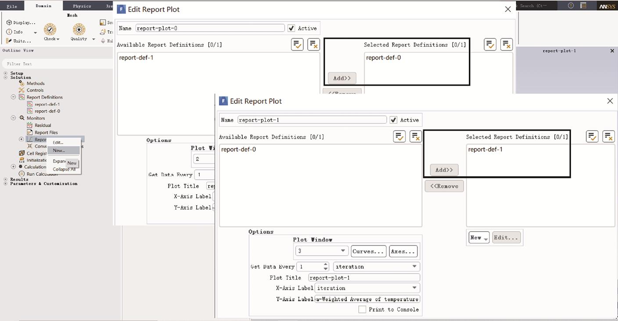618x321 pixels.
Task: Select all selected definitions in report-plot-1 dialog
Action: coord(592,136)
